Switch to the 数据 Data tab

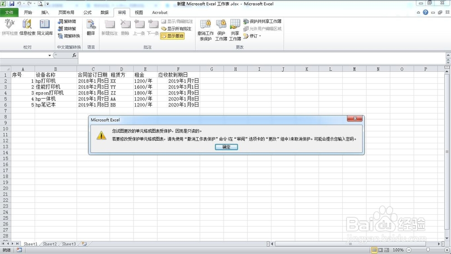[x=105, y=12]
